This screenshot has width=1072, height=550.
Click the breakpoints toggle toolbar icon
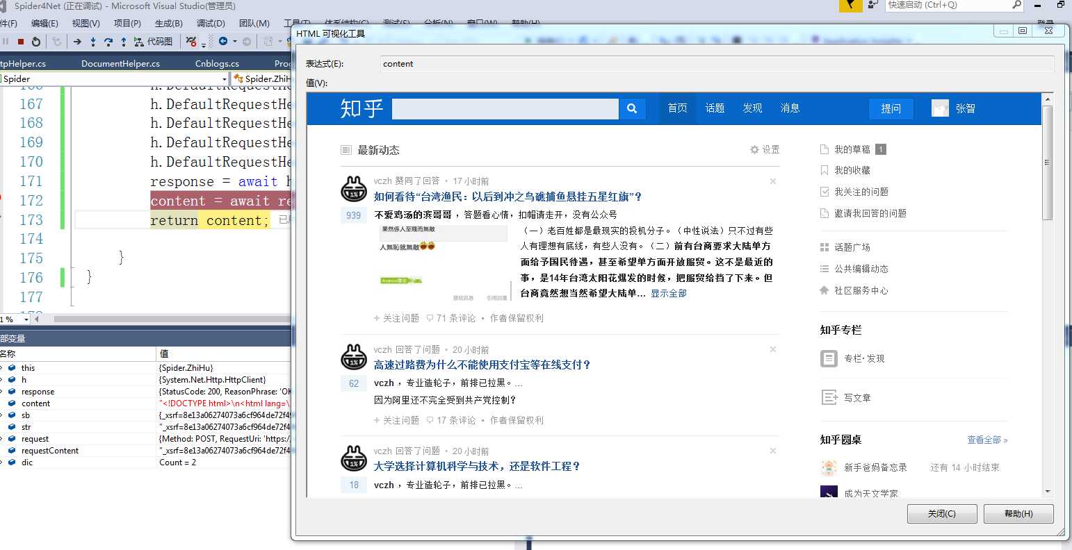(191, 42)
